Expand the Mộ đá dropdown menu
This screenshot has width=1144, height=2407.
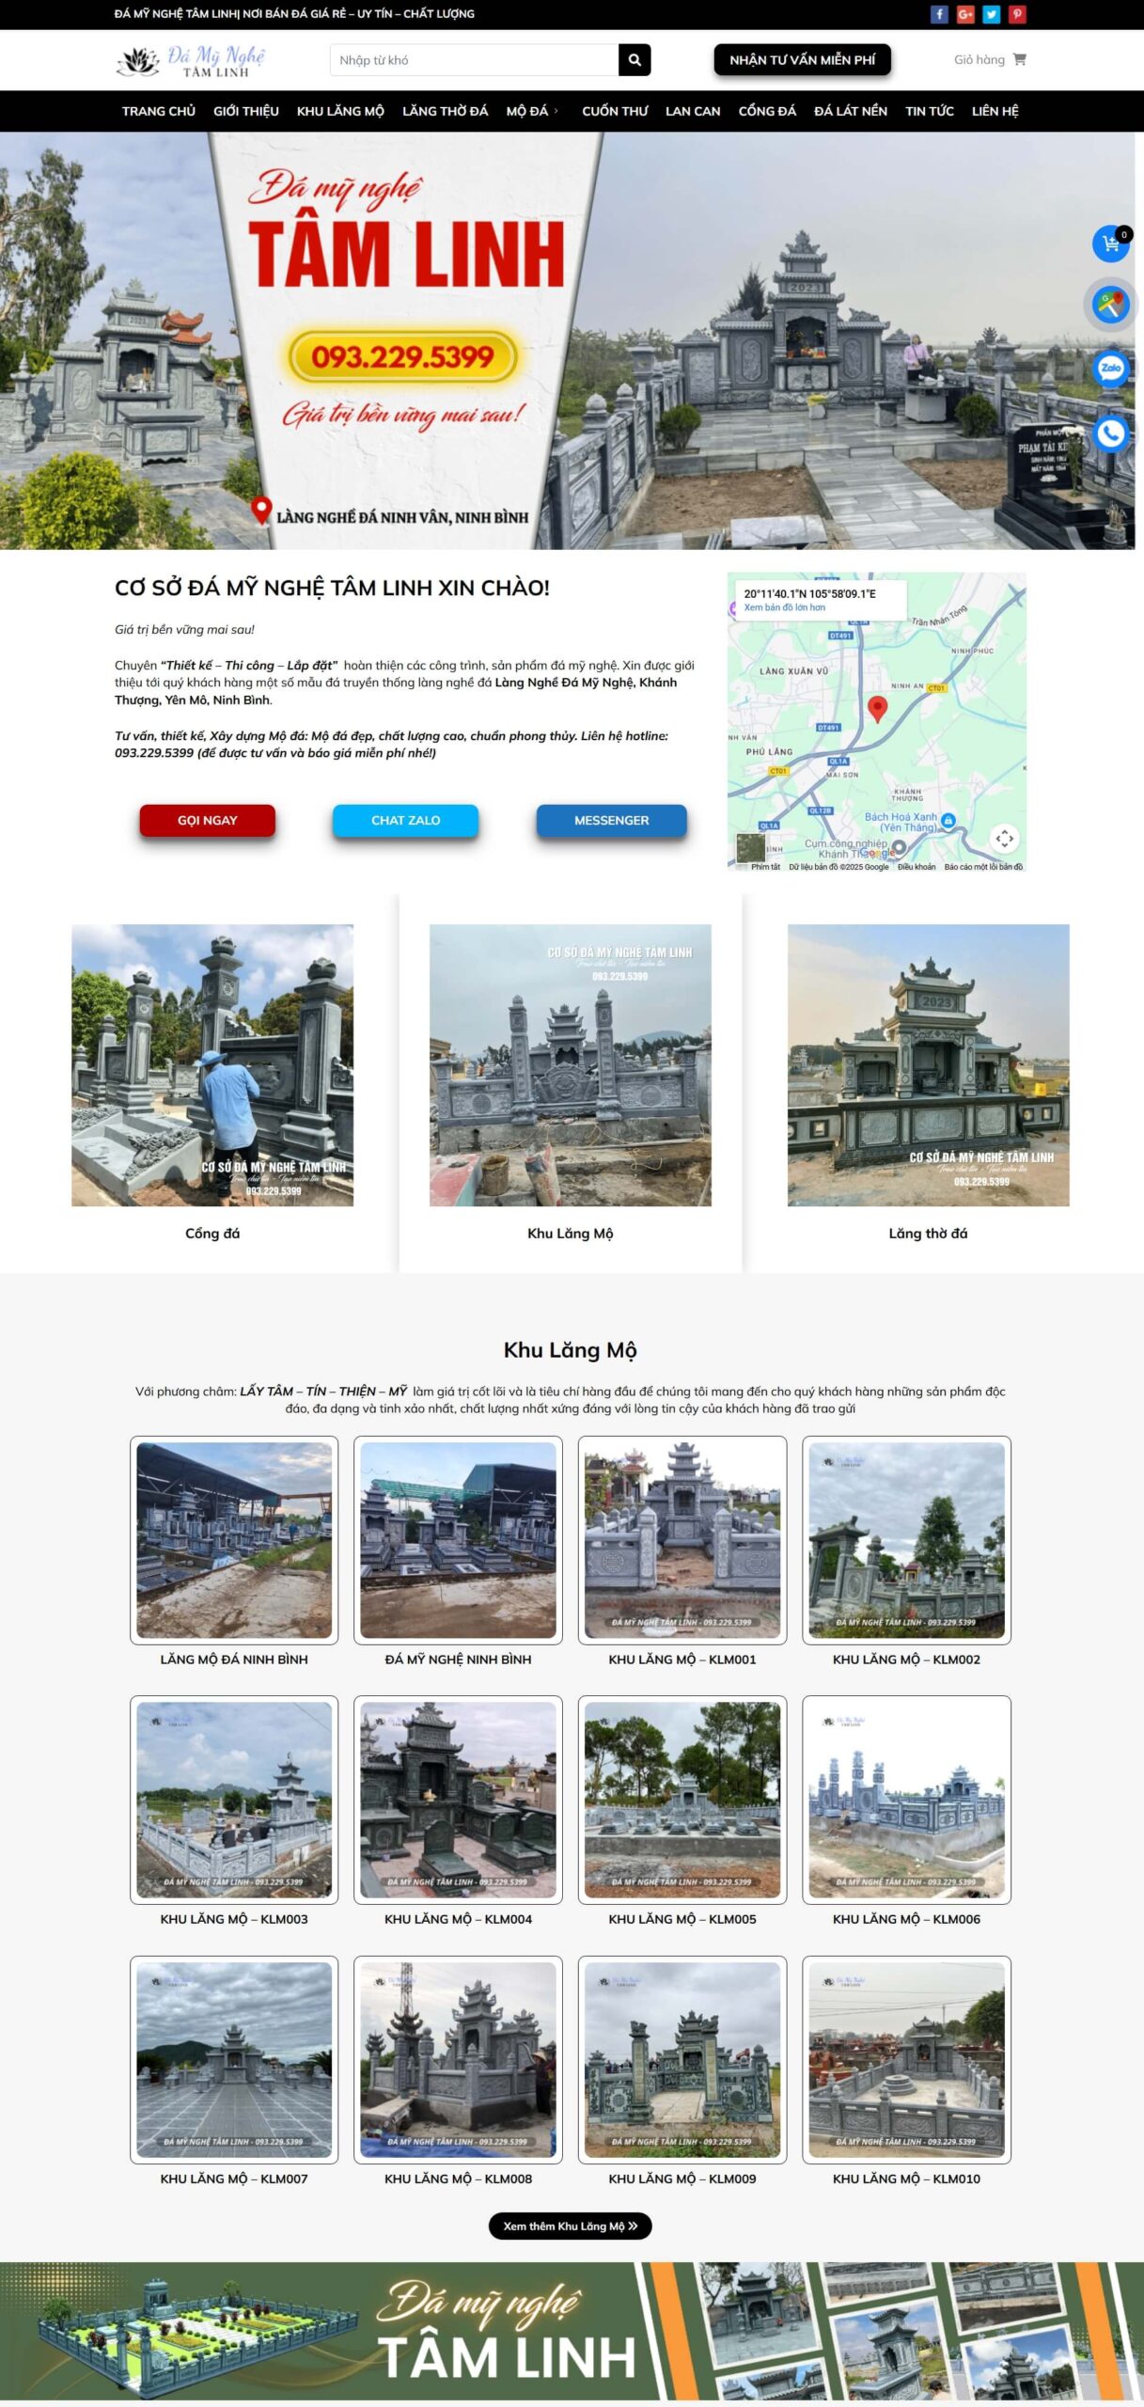point(532,111)
